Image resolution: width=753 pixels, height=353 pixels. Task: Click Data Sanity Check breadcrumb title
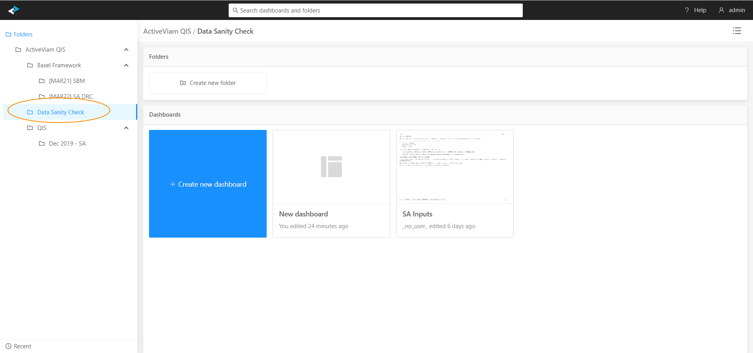click(x=225, y=31)
